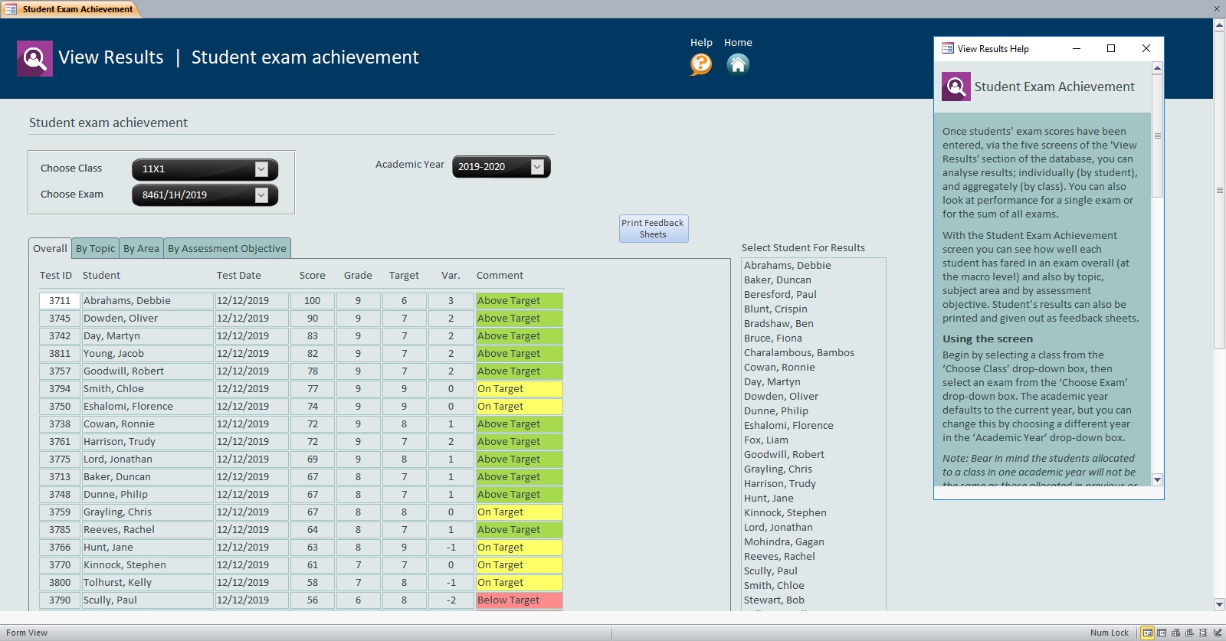This screenshot has width=1226, height=641.
Task: Click the help window scroll up arrow
Action: pyautogui.click(x=1157, y=68)
